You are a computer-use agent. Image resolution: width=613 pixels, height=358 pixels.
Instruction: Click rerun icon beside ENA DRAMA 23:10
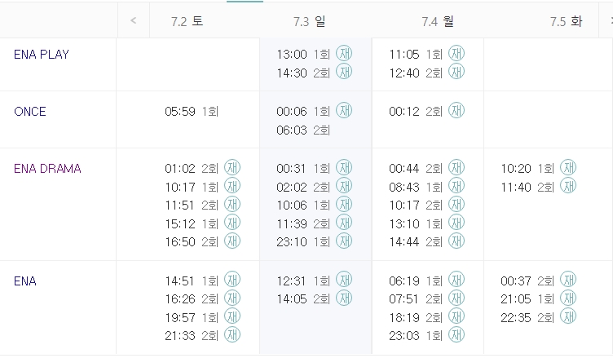344,241
